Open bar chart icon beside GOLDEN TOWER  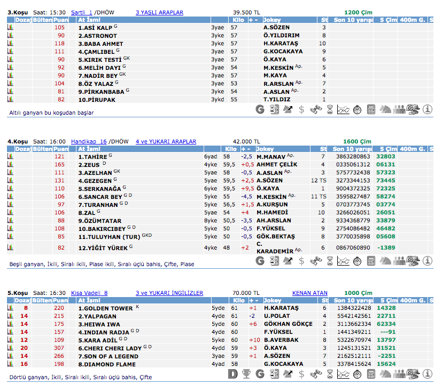[10, 308]
